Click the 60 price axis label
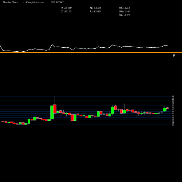182x182 pixels. click(173, 106)
